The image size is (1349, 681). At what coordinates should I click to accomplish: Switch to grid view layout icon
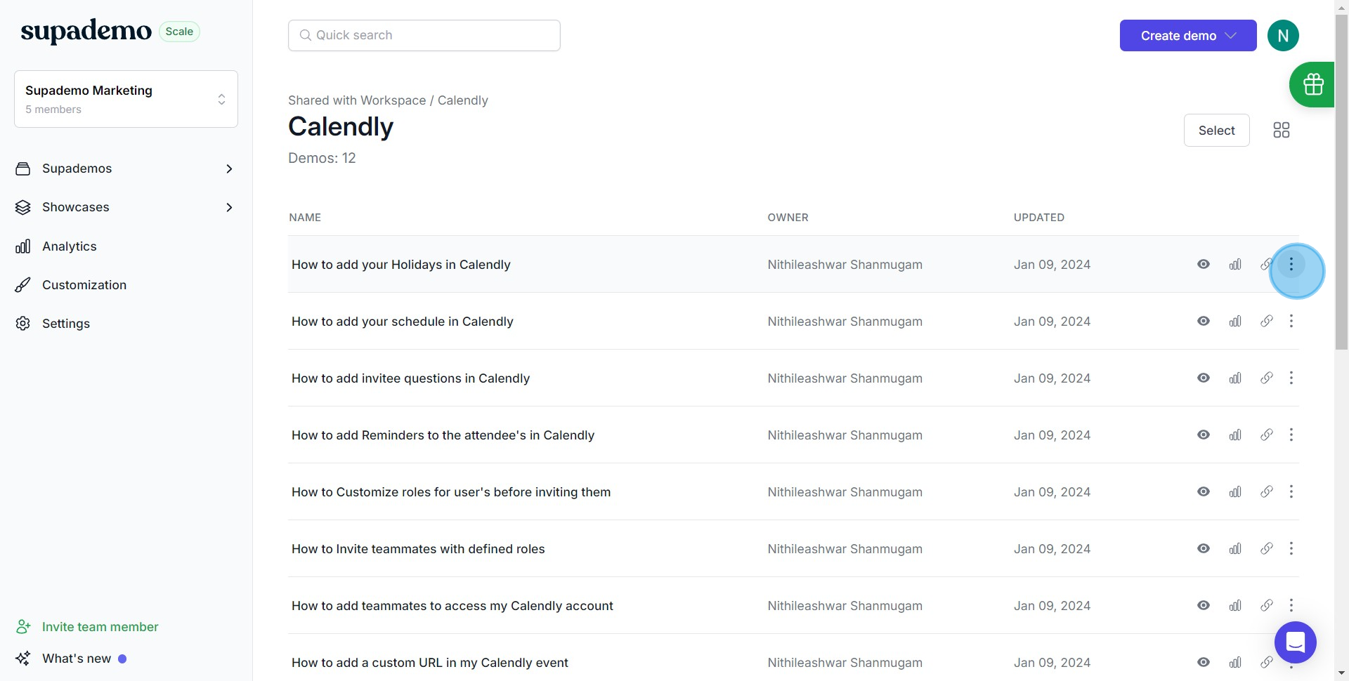click(1281, 130)
